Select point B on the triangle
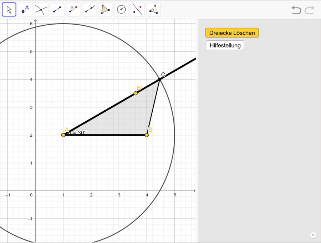This screenshot has width=321, height=243. (147, 135)
